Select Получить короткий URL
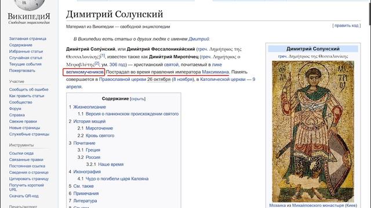Image resolution: width=371 pixels, height=208 pixels. point(26,187)
